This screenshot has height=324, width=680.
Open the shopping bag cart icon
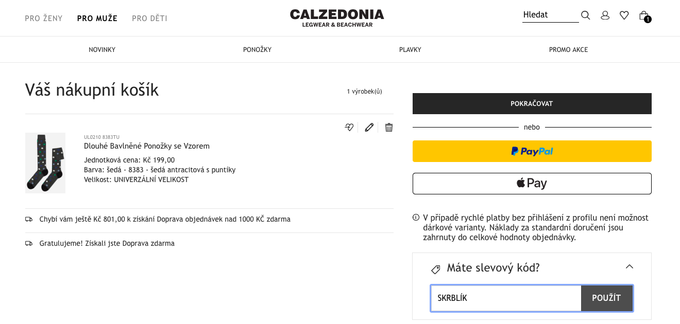644,16
